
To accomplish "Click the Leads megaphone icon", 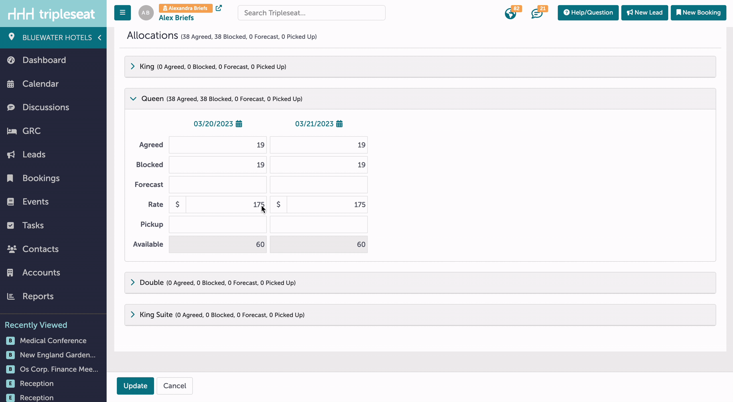I will [11, 155].
